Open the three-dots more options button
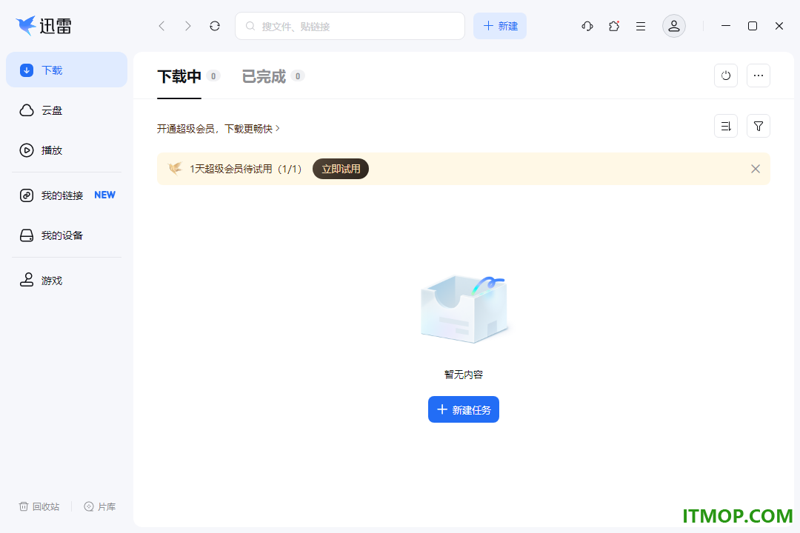 pos(759,76)
